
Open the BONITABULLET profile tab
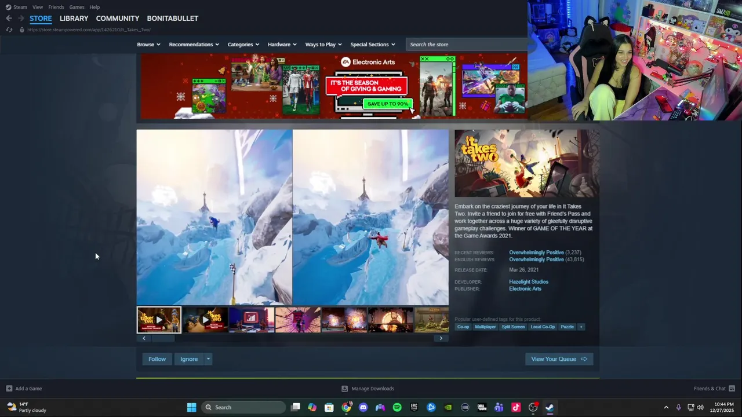tap(173, 19)
